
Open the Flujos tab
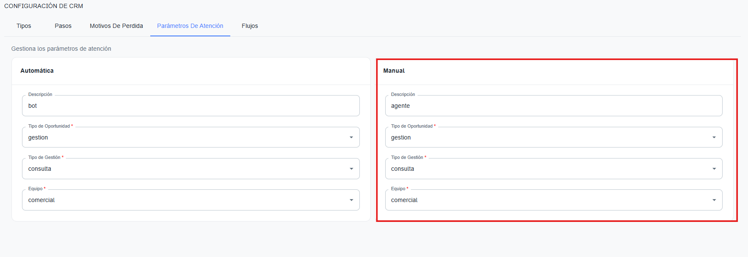point(250,26)
